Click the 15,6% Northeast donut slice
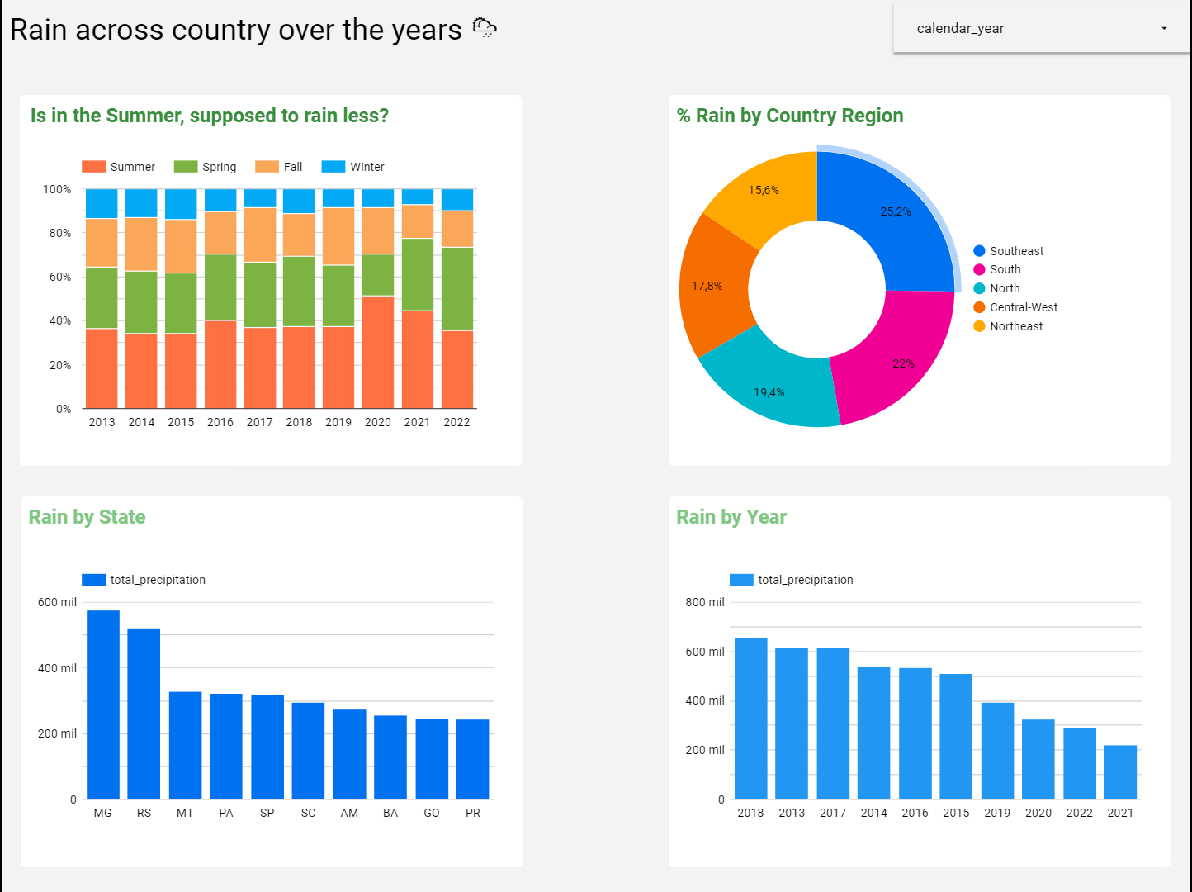The height and width of the screenshot is (892, 1192). [764, 190]
